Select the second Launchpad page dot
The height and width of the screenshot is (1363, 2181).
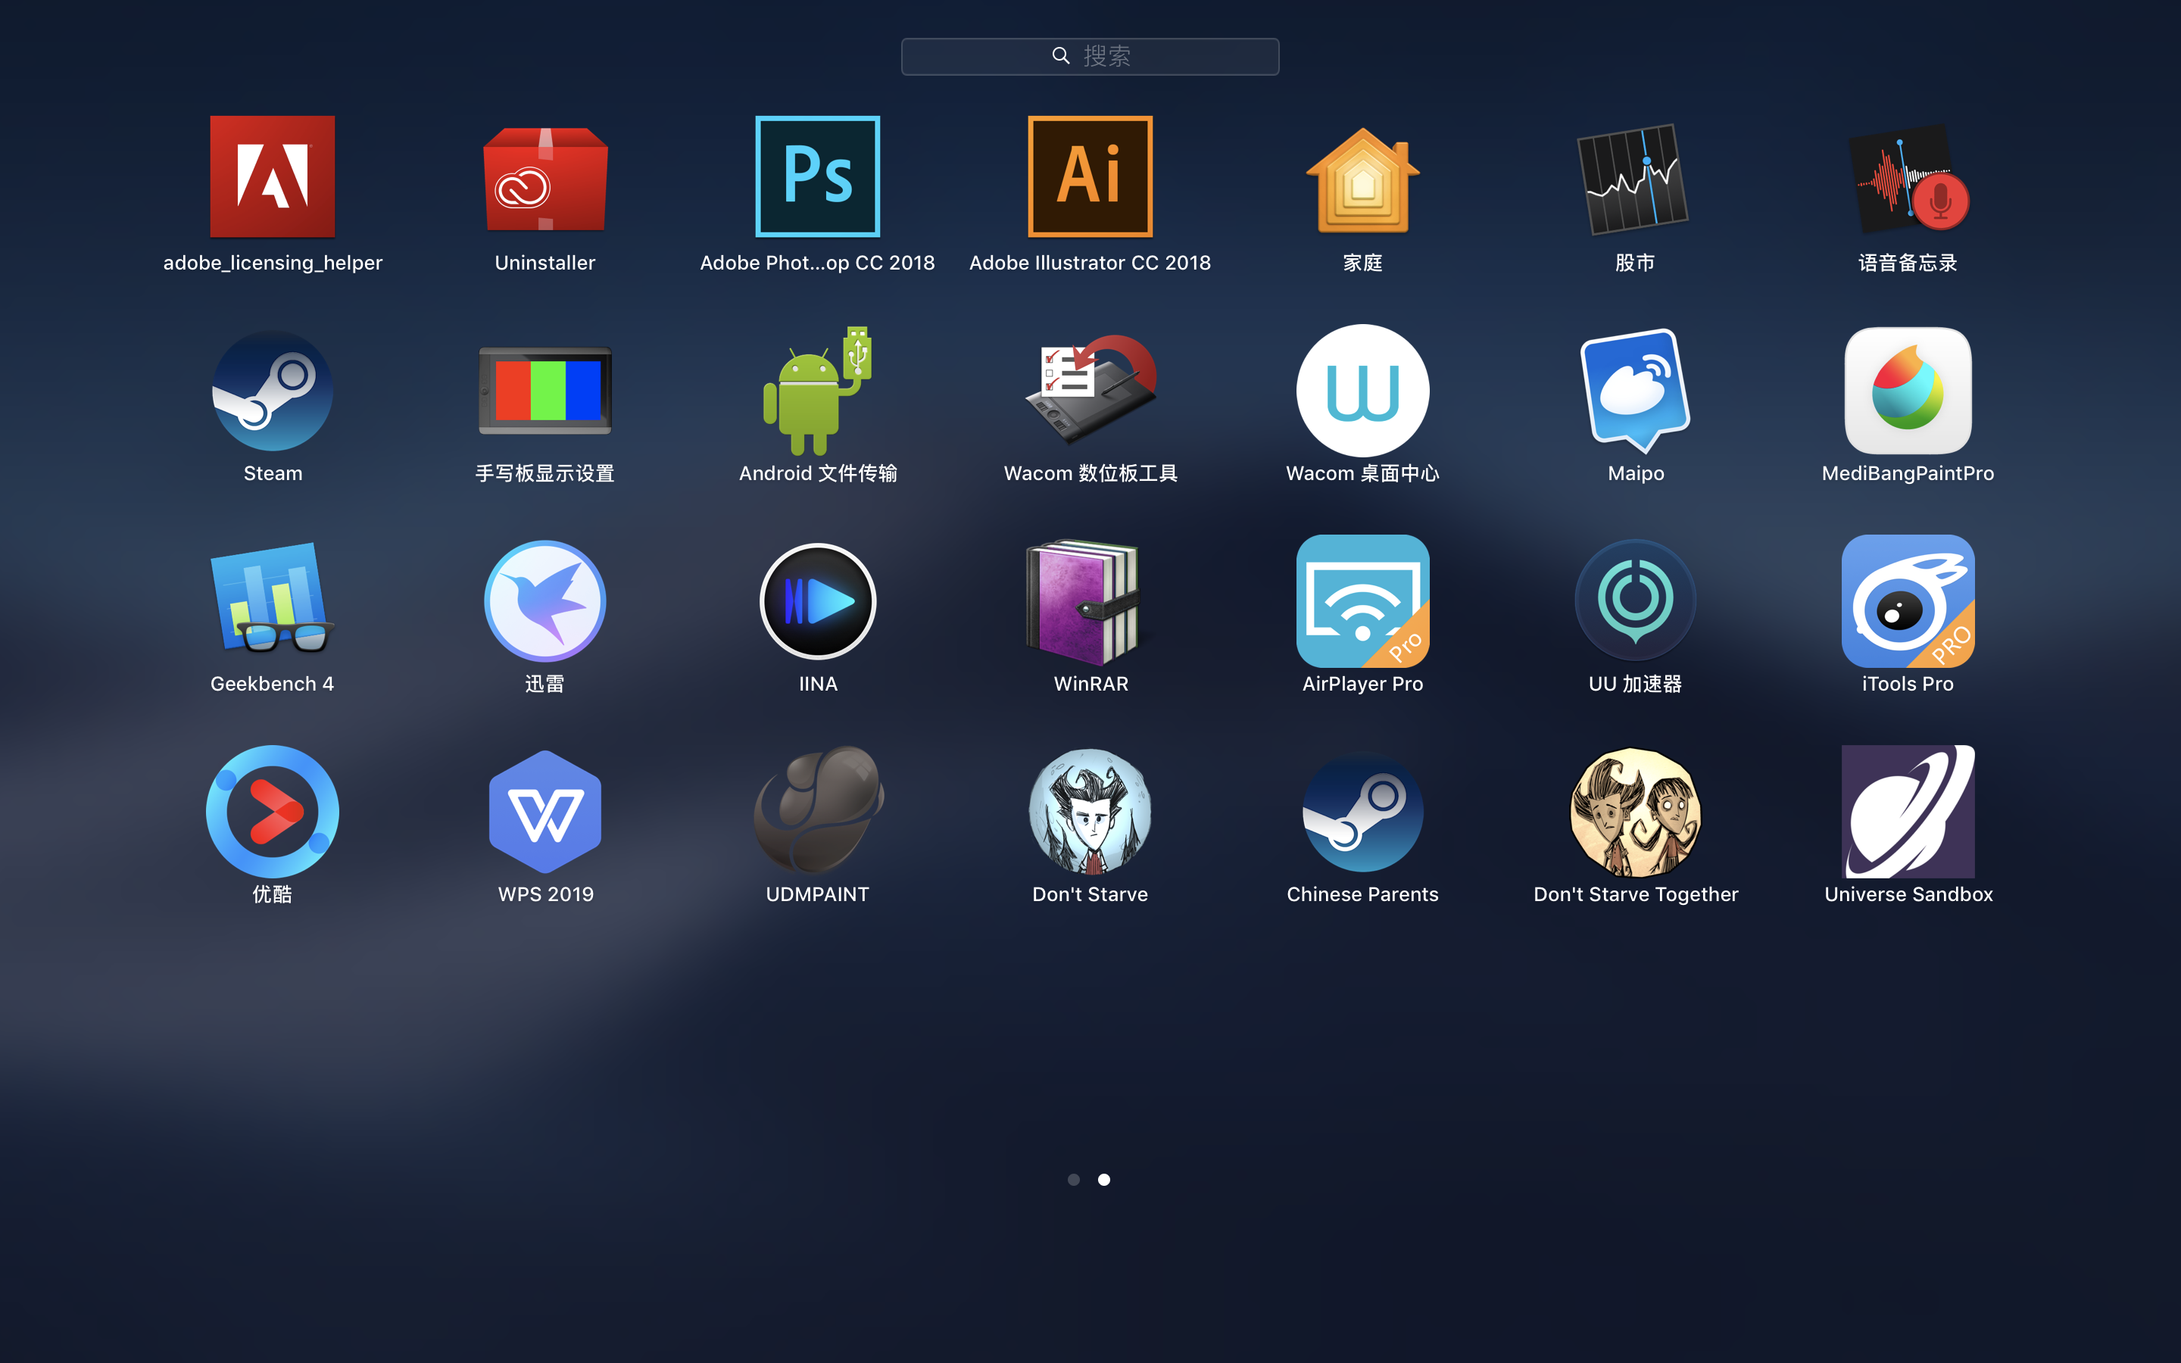1104,1179
